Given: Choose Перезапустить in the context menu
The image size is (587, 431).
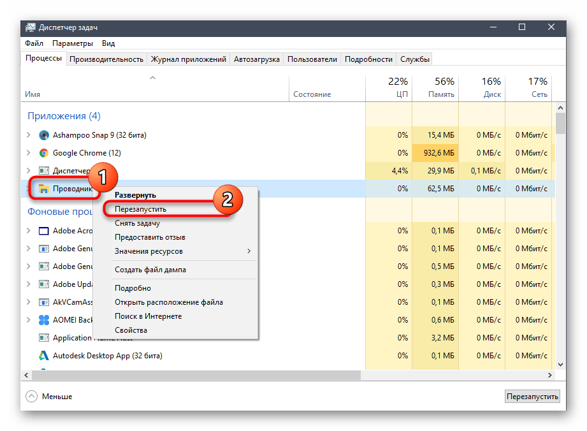Looking at the screenshot, I should (140, 209).
